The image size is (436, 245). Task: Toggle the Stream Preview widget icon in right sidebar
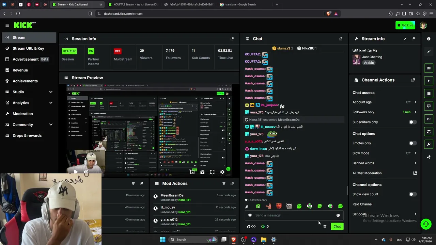point(429,68)
